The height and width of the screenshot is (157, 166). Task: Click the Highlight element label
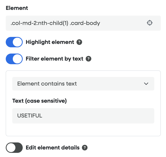(50, 42)
